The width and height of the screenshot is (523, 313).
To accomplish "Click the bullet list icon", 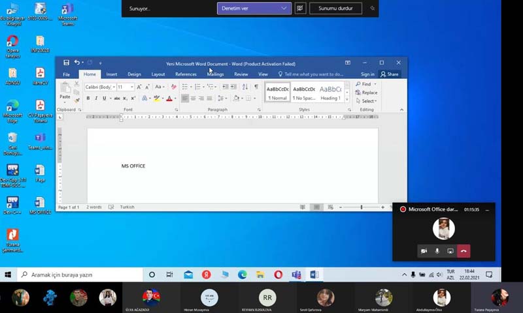I will point(186,87).
